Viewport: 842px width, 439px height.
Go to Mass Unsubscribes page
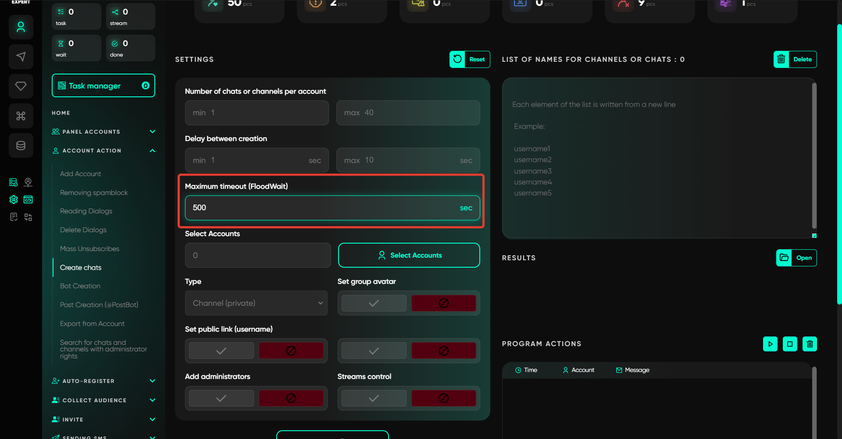89,249
